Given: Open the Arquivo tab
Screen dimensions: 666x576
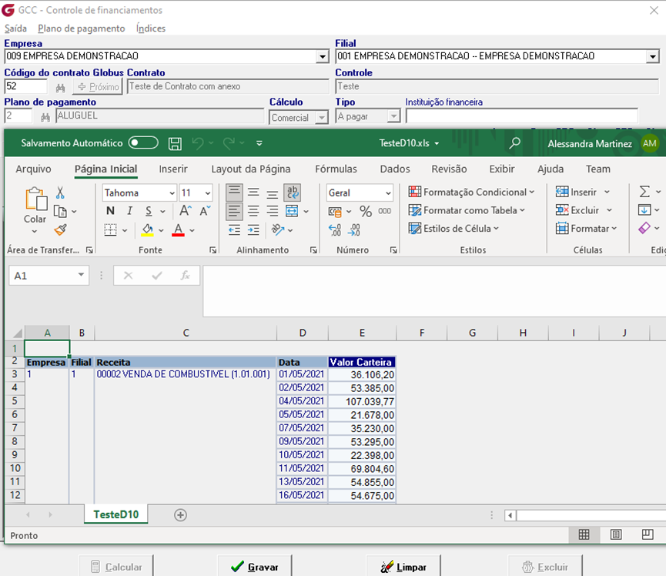Looking at the screenshot, I should (x=33, y=169).
